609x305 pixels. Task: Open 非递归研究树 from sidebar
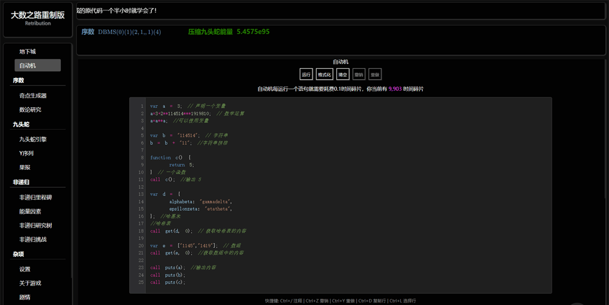(37, 225)
